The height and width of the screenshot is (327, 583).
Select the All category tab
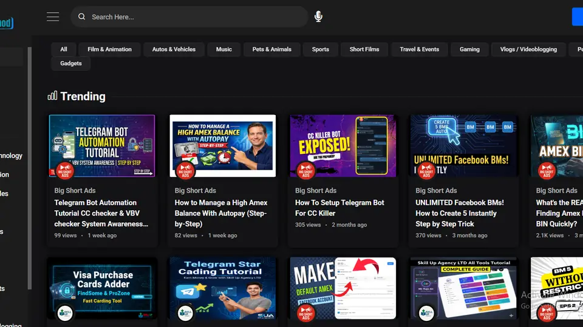coord(64,49)
